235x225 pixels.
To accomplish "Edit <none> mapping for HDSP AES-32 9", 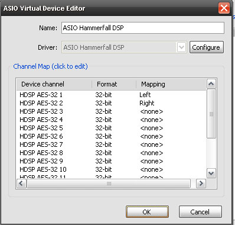I will (x=152, y=162).
